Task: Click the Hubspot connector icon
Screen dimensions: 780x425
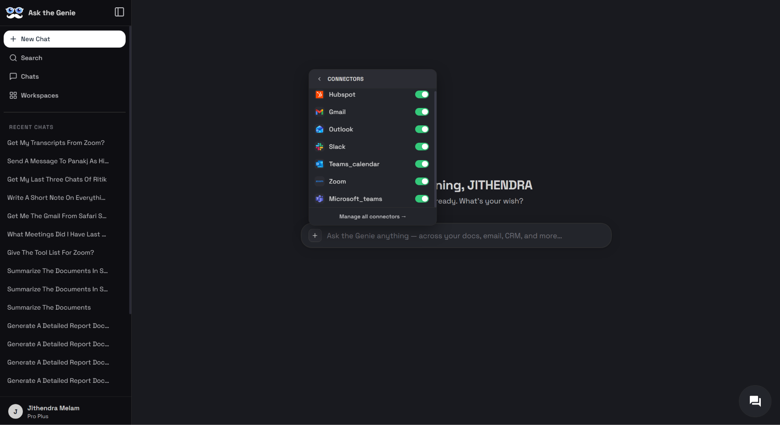Action: pyautogui.click(x=320, y=94)
